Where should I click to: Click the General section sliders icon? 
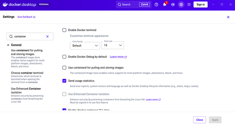[8, 45]
